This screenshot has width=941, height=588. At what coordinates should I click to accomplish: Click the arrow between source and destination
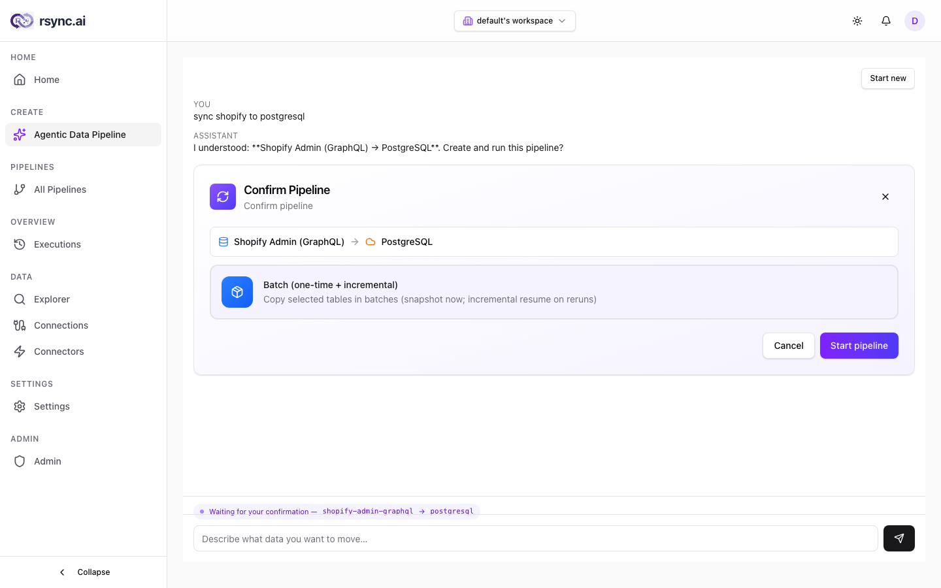tap(355, 242)
